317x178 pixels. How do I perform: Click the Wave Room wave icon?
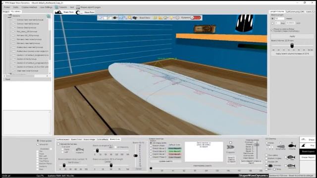pos(78,12)
